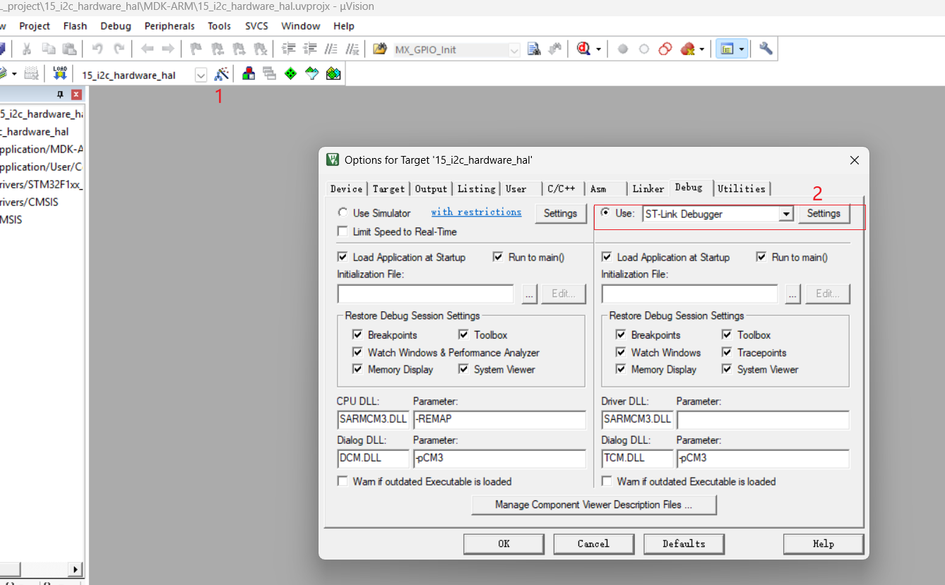Open Select Software Packs icon
The image size is (945, 585).
point(311,73)
